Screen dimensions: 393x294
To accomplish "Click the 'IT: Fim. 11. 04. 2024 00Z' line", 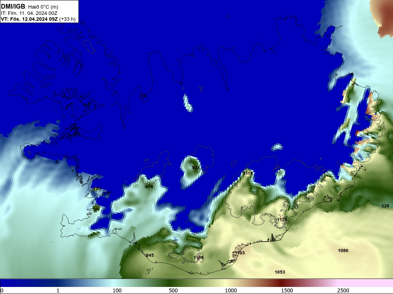I will point(29,13).
